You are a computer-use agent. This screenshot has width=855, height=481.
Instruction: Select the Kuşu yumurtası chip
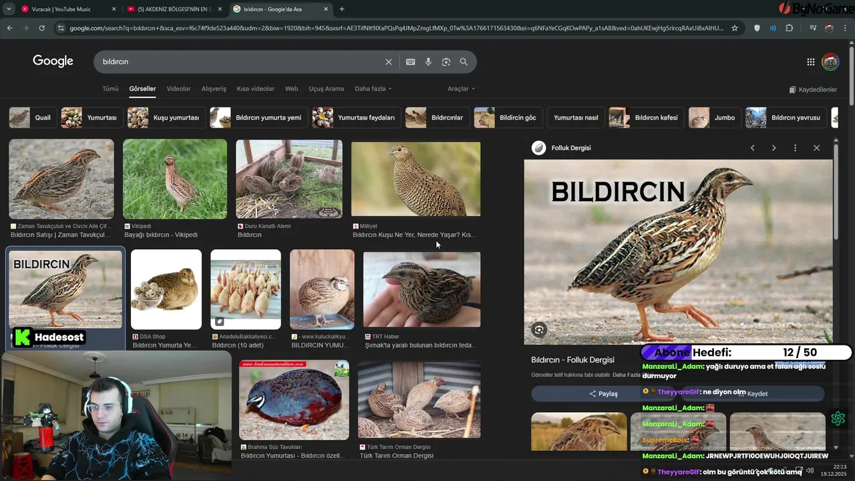tap(166, 118)
